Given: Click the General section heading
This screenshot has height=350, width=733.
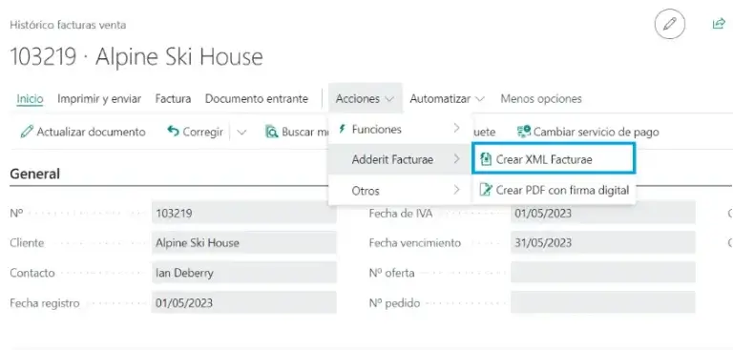Looking at the screenshot, I should click(34, 174).
